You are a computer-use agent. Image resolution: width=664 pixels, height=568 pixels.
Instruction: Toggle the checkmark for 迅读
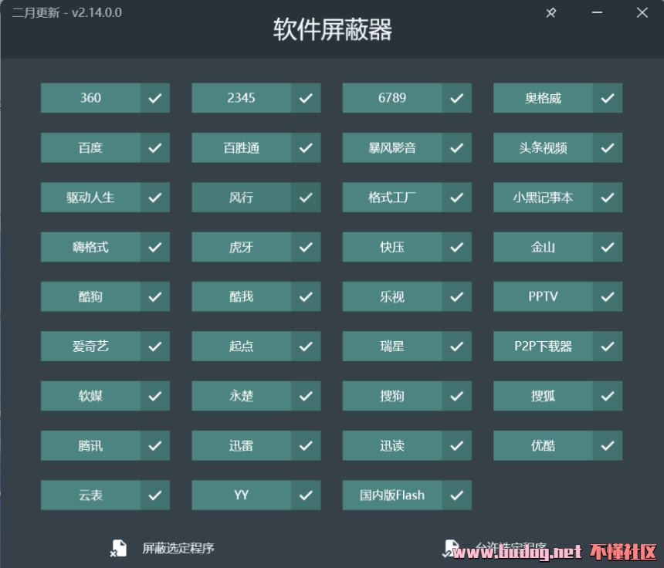pos(456,445)
